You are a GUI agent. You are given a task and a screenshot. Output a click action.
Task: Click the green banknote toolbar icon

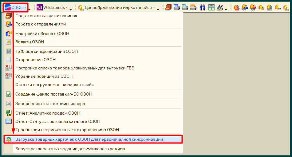pyautogui.click(x=211, y=7)
